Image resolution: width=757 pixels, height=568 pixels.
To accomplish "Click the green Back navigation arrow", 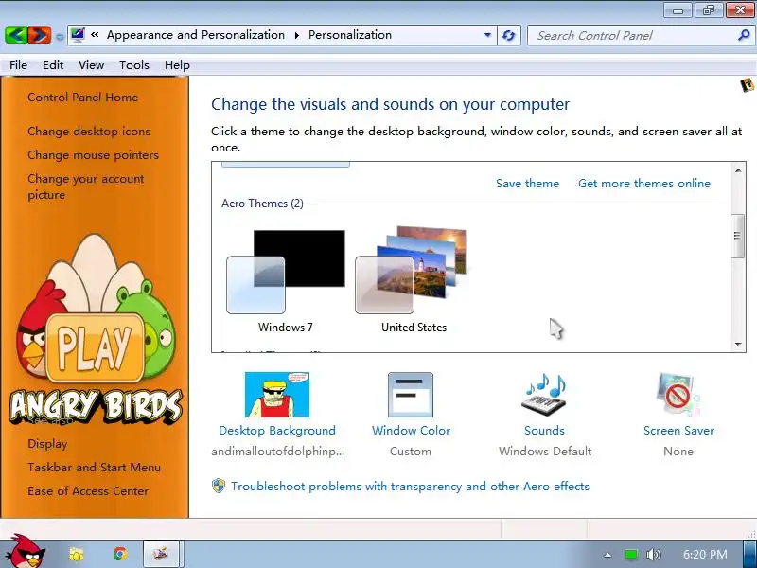I will [15, 35].
